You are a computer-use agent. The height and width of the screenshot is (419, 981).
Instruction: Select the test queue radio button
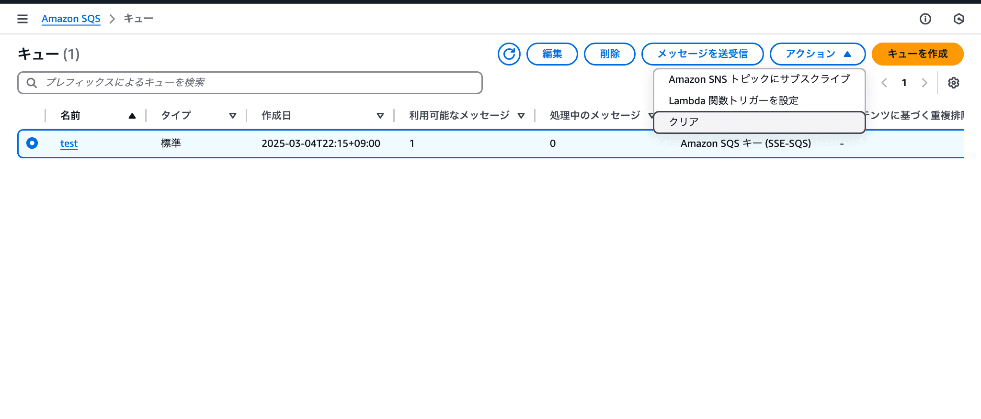click(32, 143)
